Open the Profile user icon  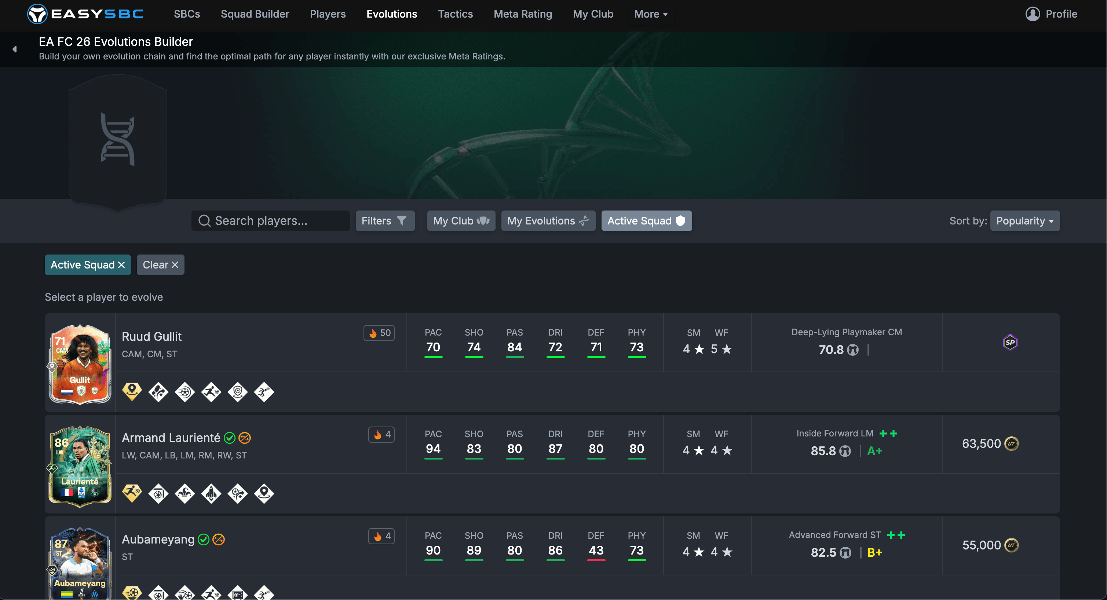point(1032,14)
